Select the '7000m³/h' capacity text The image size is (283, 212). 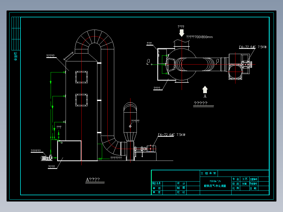click(x=215, y=181)
